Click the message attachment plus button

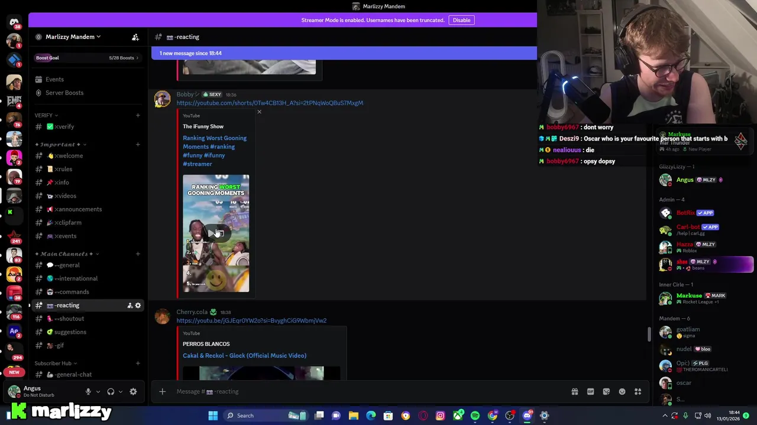point(162,392)
